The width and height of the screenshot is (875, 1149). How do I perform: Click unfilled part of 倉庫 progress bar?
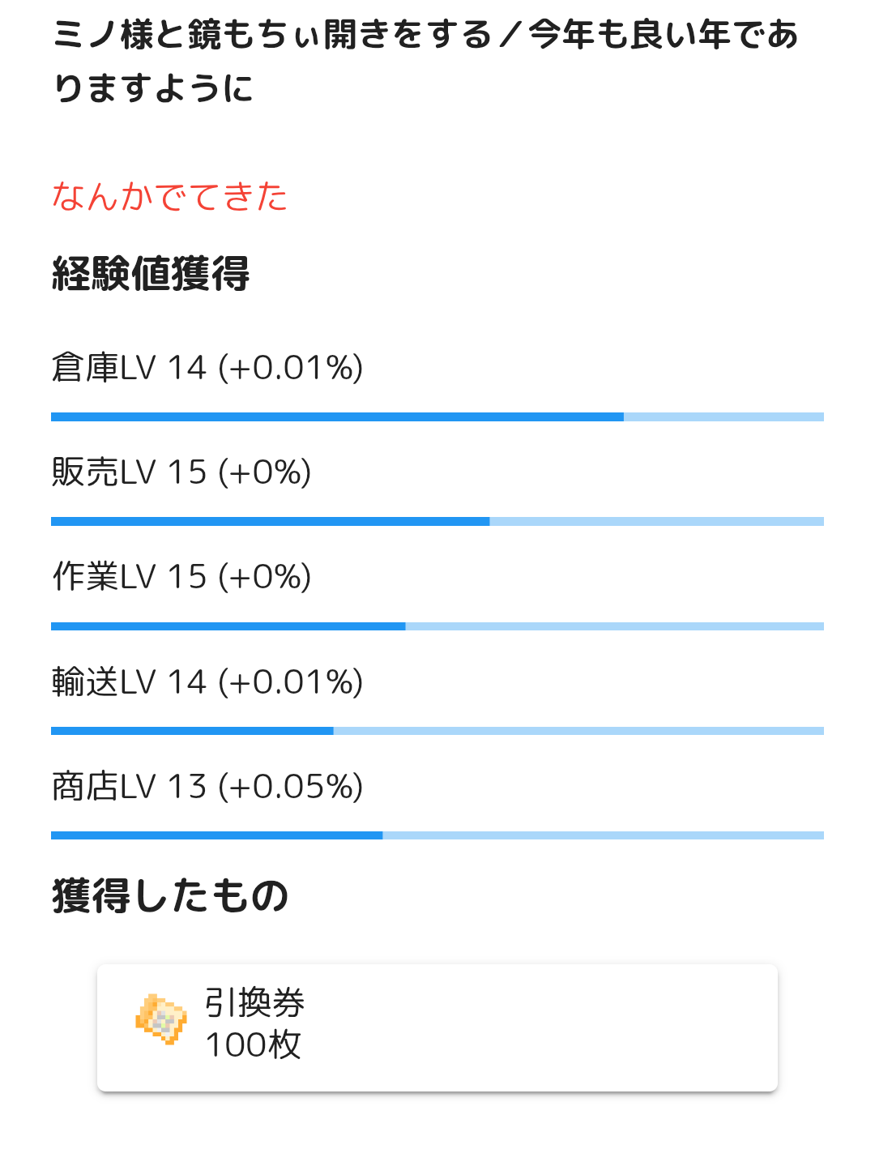[x=723, y=417]
